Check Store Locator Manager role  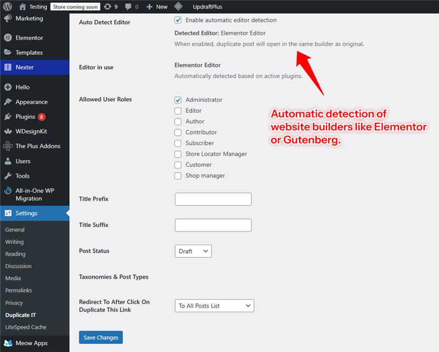(178, 154)
